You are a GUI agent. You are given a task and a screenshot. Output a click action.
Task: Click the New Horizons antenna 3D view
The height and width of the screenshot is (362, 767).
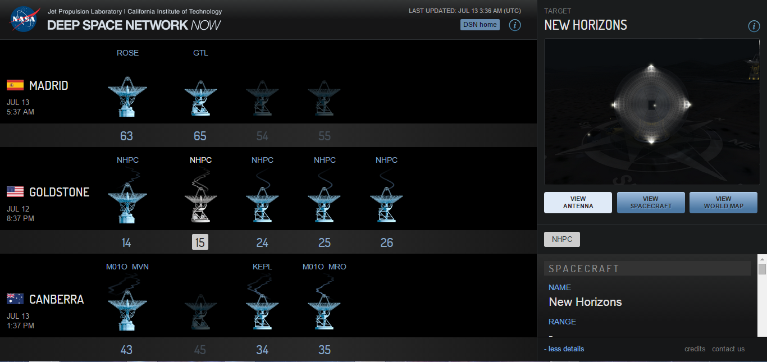pos(651,112)
